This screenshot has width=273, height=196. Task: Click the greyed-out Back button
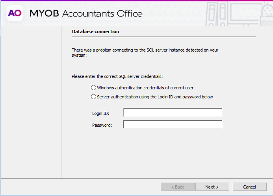click(x=178, y=187)
